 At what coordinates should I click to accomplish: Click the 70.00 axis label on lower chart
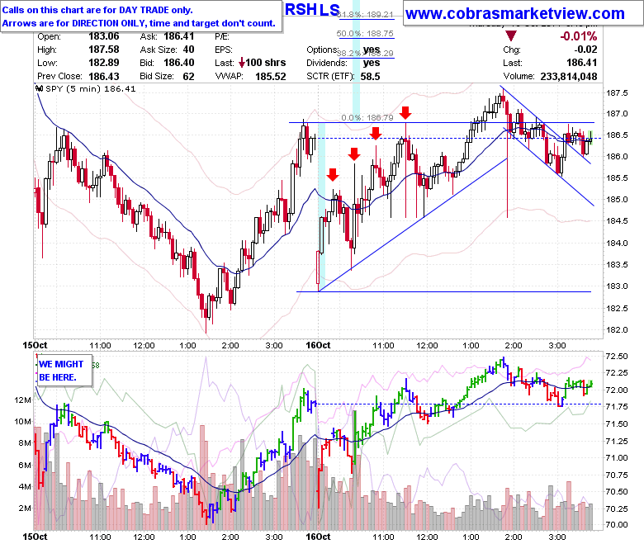click(617, 525)
